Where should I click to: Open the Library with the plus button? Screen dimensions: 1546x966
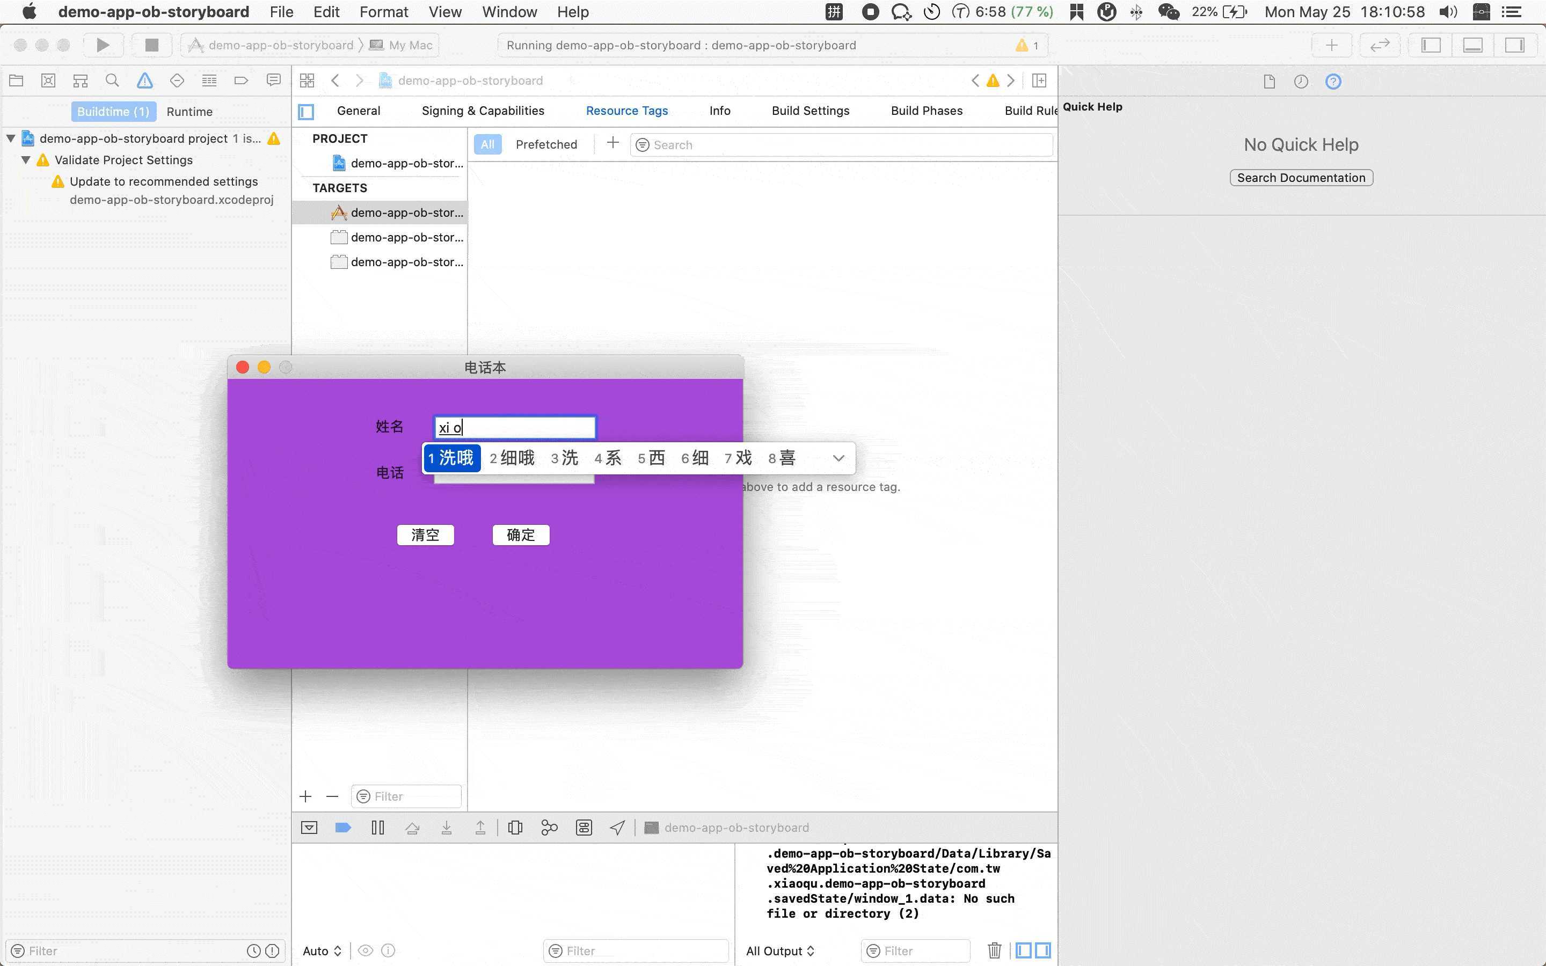(x=1331, y=45)
